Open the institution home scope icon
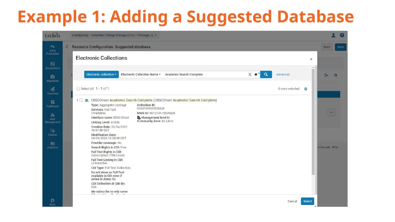Viewport: 395px width, 222px height. 257,74
